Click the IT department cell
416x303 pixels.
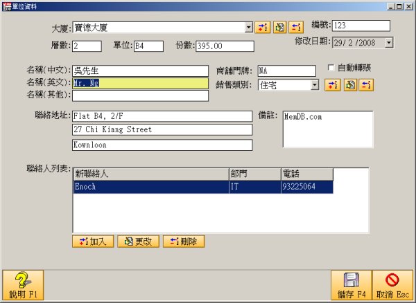point(255,187)
